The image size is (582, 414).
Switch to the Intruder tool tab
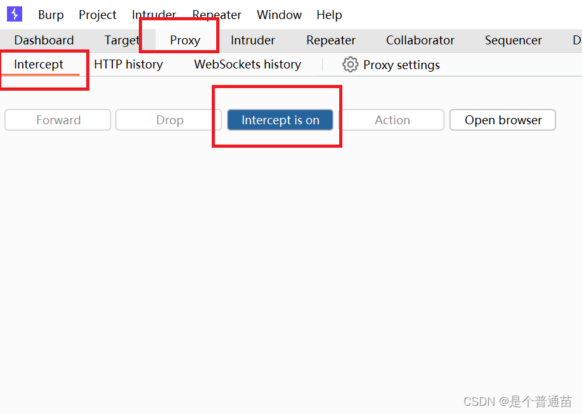253,40
